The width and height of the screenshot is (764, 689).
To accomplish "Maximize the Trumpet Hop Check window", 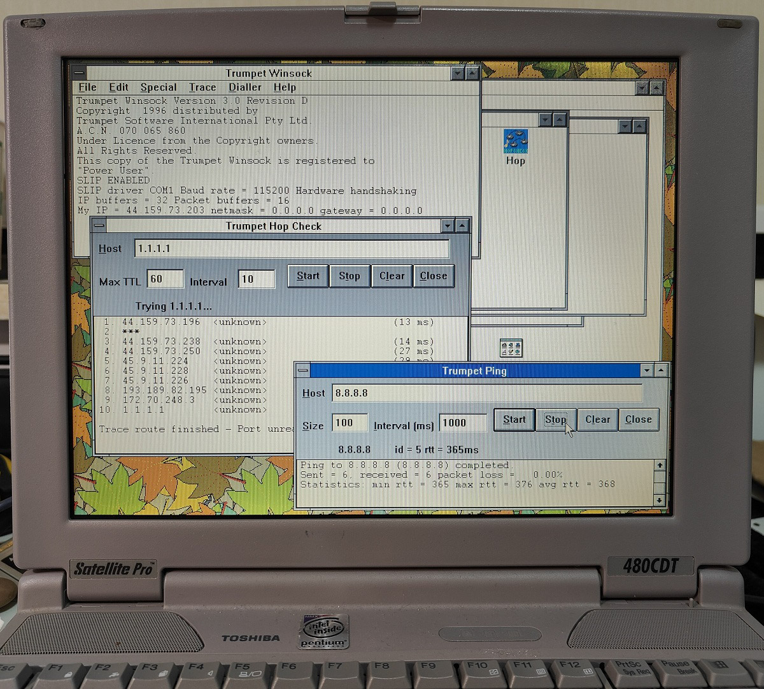I will click(x=463, y=226).
